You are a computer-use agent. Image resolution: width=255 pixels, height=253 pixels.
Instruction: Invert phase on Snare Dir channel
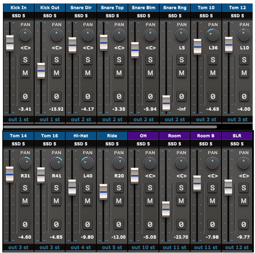pos(88,96)
